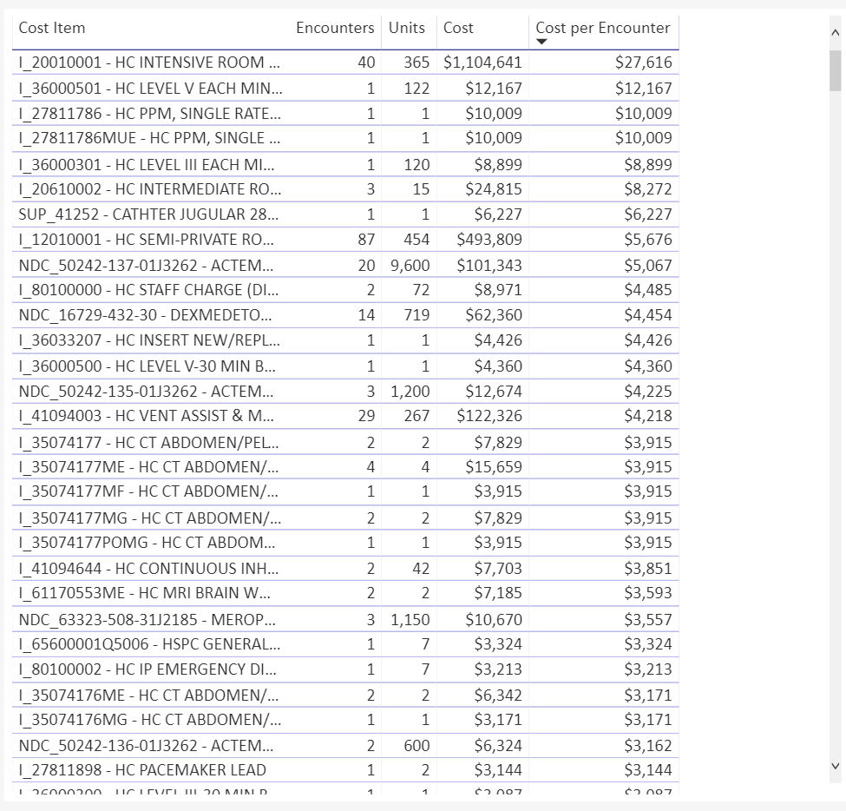Select row NDC_50242-137-01J3262 - ACTEM

(x=345, y=265)
